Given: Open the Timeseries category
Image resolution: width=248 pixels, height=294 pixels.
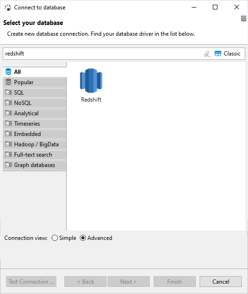Looking at the screenshot, I should coord(35,124).
